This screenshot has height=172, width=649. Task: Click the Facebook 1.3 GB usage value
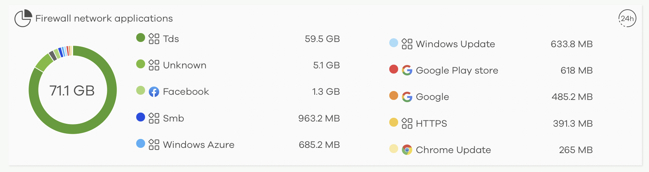pos(326,92)
